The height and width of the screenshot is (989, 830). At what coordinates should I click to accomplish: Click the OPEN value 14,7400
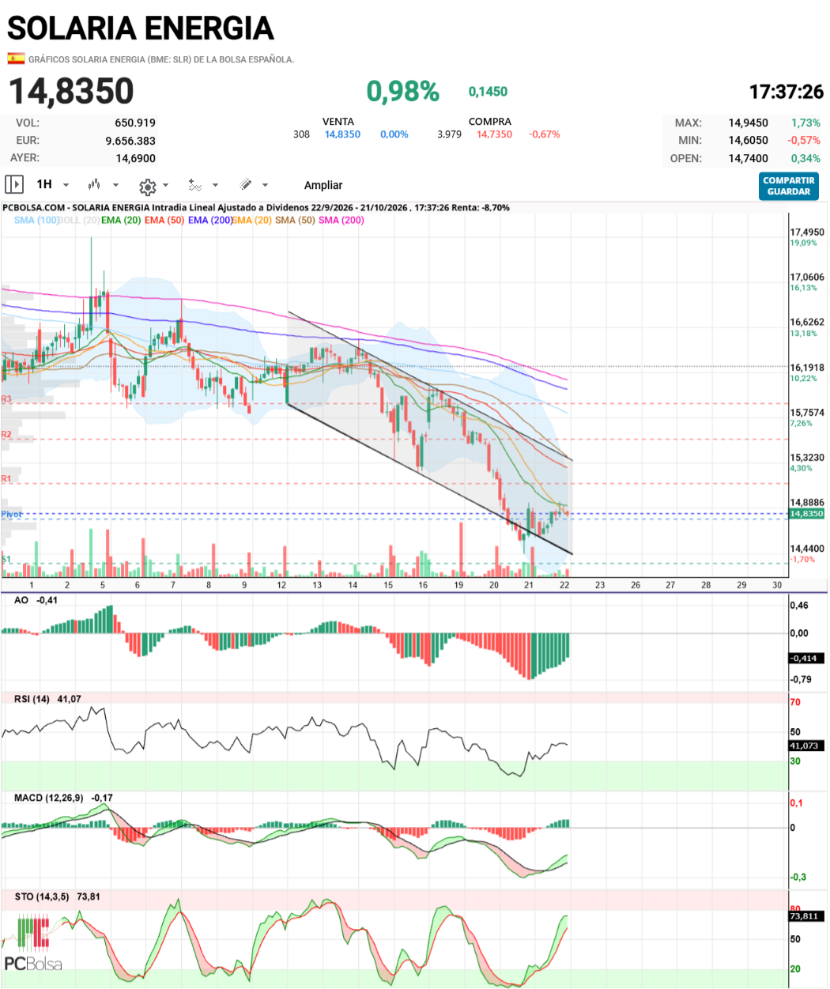point(748,158)
